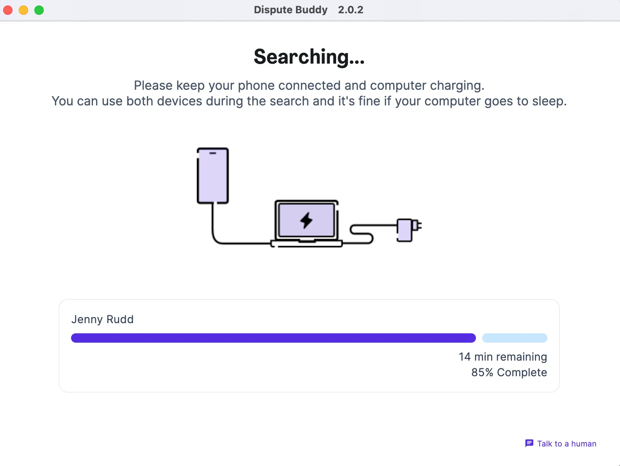The image size is (620, 466).
Task: Click the purple progress bar for Jenny Rudd
Action: [273, 338]
